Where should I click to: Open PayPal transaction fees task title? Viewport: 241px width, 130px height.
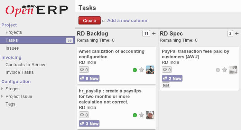tap(195, 54)
